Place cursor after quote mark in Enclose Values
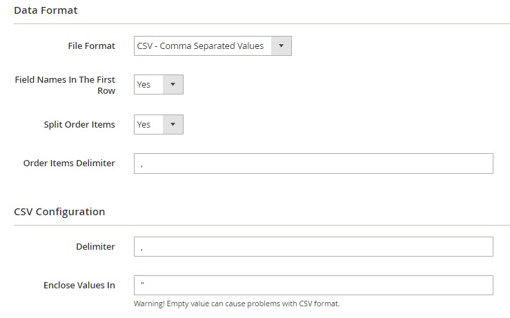Viewport: 510px width, 318px height. click(145, 286)
